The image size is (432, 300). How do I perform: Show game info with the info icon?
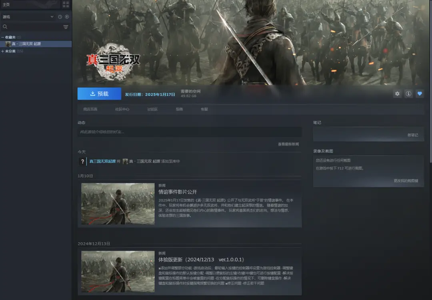coord(408,94)
